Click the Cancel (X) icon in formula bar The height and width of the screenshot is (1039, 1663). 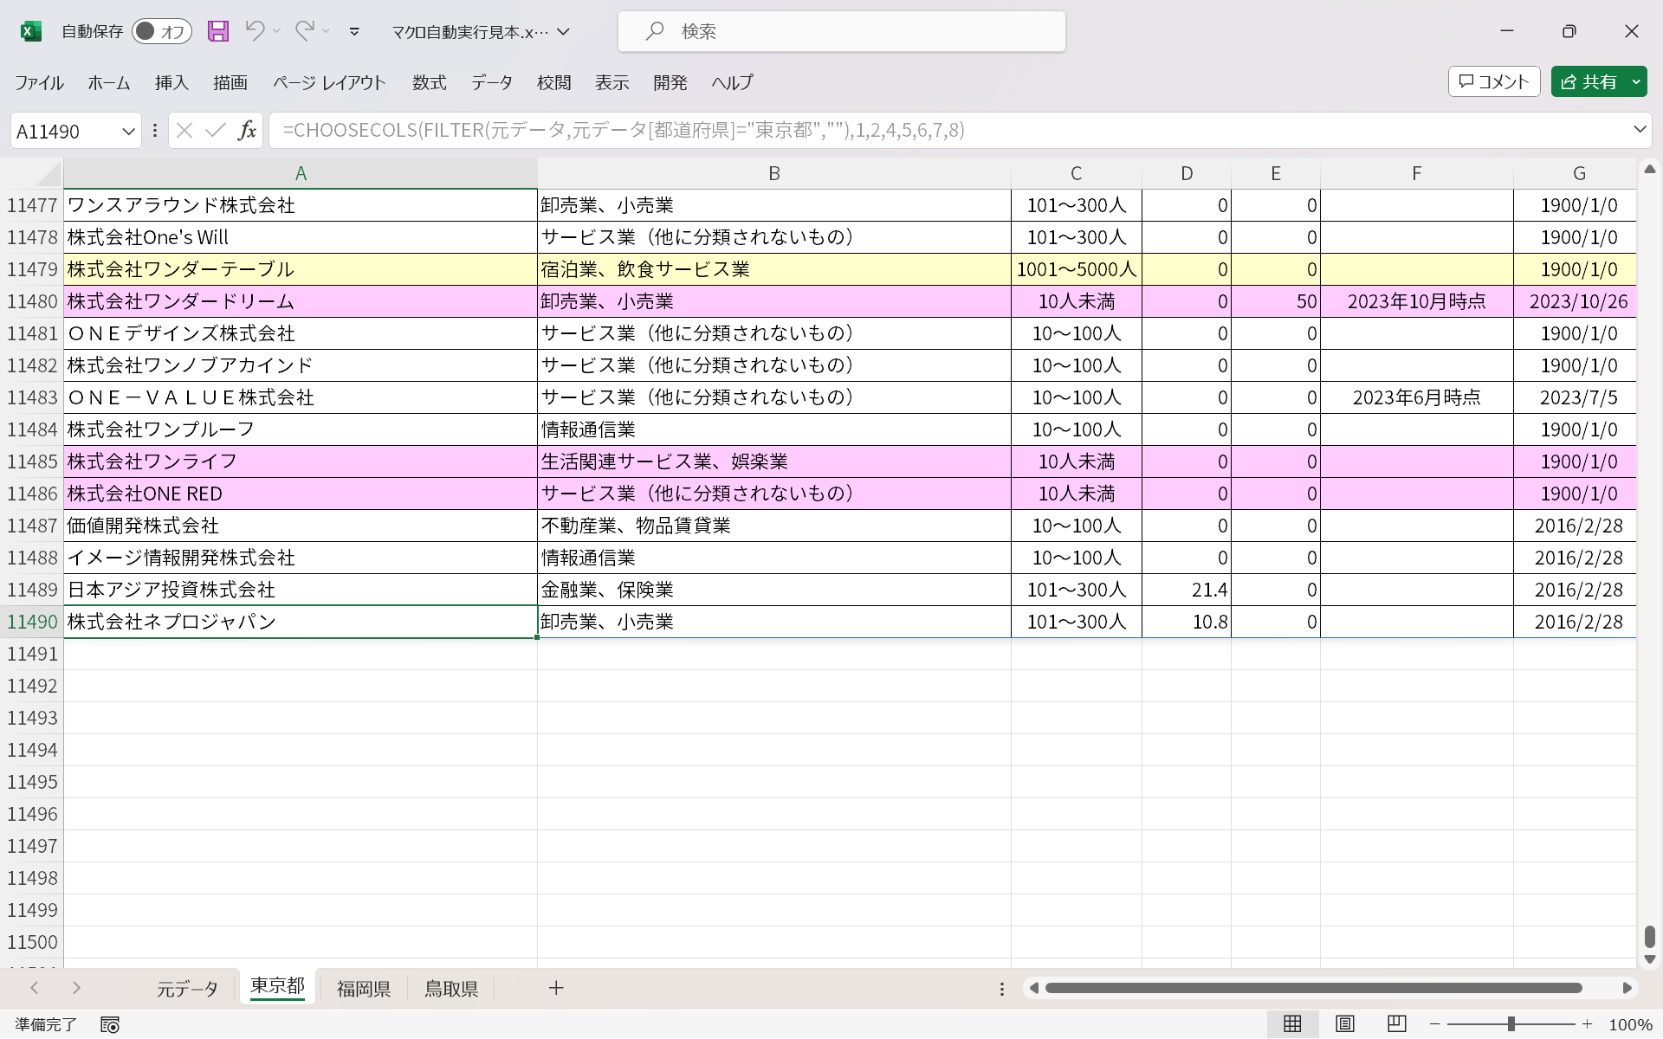[184, 130]
